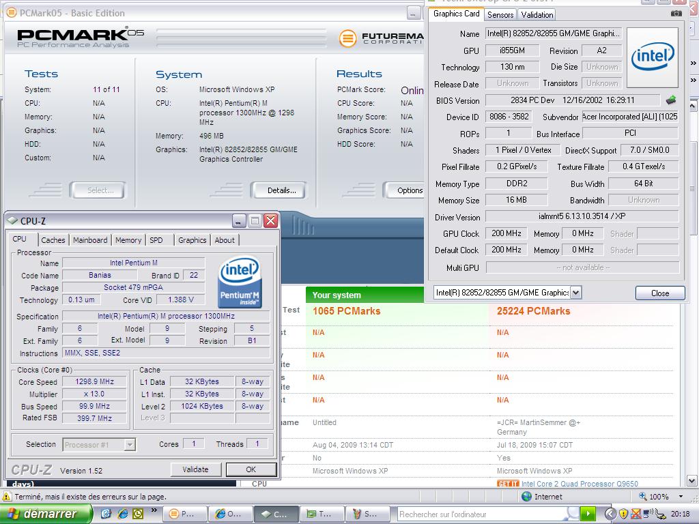Click the Validate button in CPU-Z
The width and height of the screenshot is (699, 524).
point(195,469)
